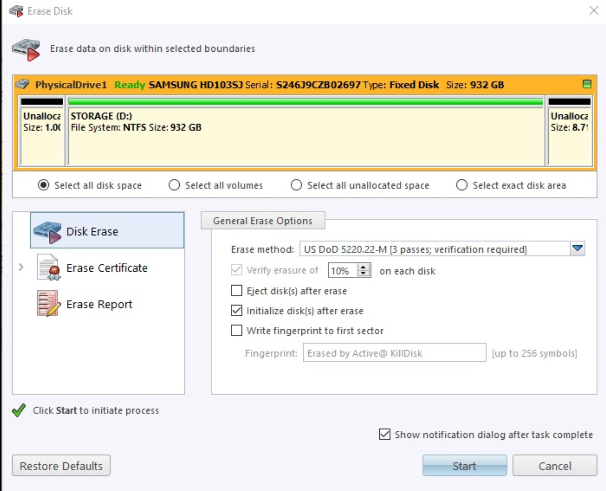Increase the verify erasure percentage
606x491 pixels.
(x=364, y=267)
